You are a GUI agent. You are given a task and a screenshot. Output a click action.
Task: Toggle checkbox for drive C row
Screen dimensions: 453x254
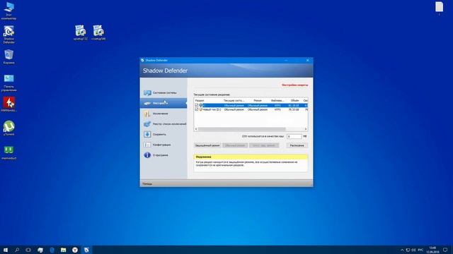coord(197,105)
